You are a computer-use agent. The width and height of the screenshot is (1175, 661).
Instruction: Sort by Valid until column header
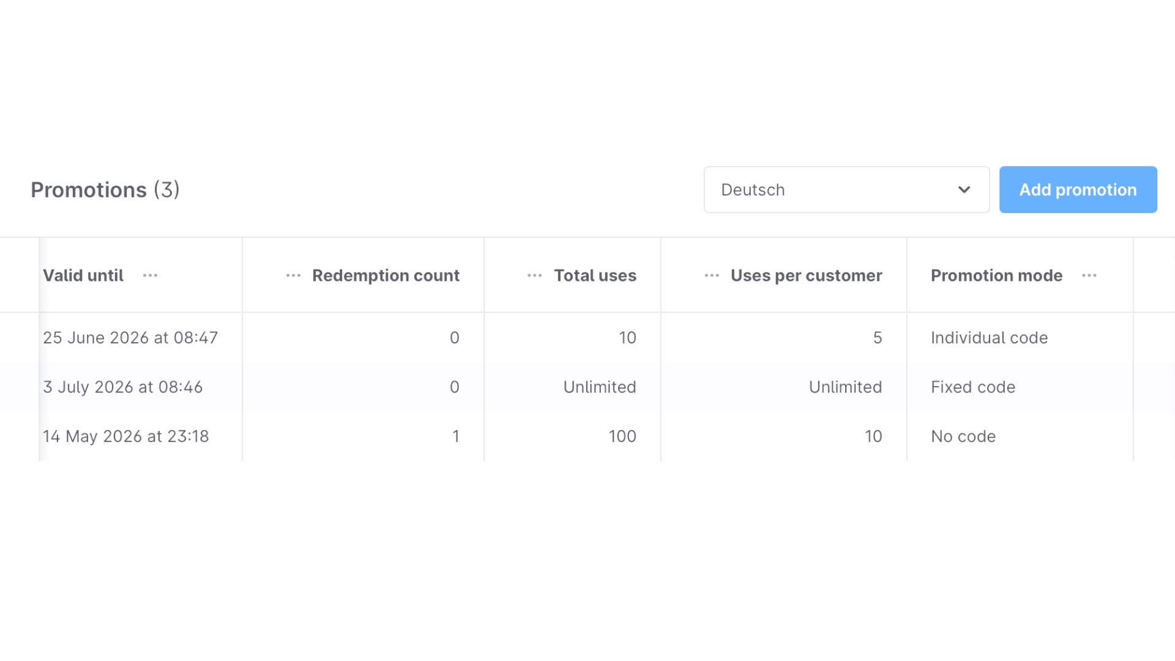pyautogui.click(x=83, y=275)
